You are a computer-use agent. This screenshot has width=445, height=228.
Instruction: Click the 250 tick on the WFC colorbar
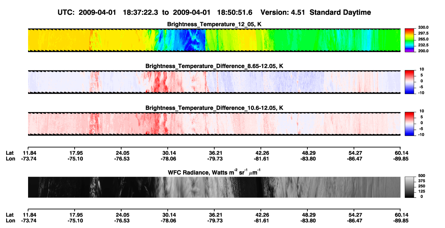coord(422,186)
